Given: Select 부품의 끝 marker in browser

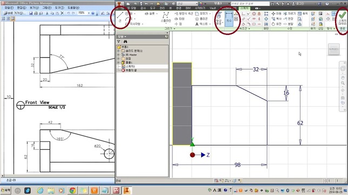Looking at the screenshot, I should tap(129, 71).
